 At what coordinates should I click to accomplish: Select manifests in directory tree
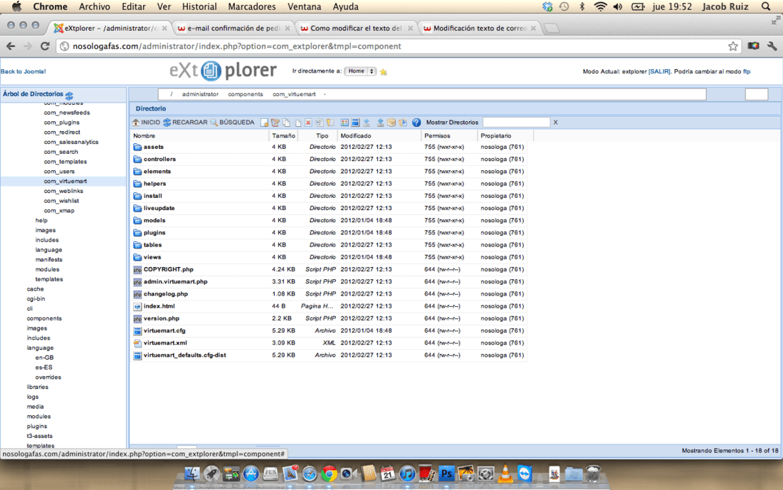[x=49, y=259]
